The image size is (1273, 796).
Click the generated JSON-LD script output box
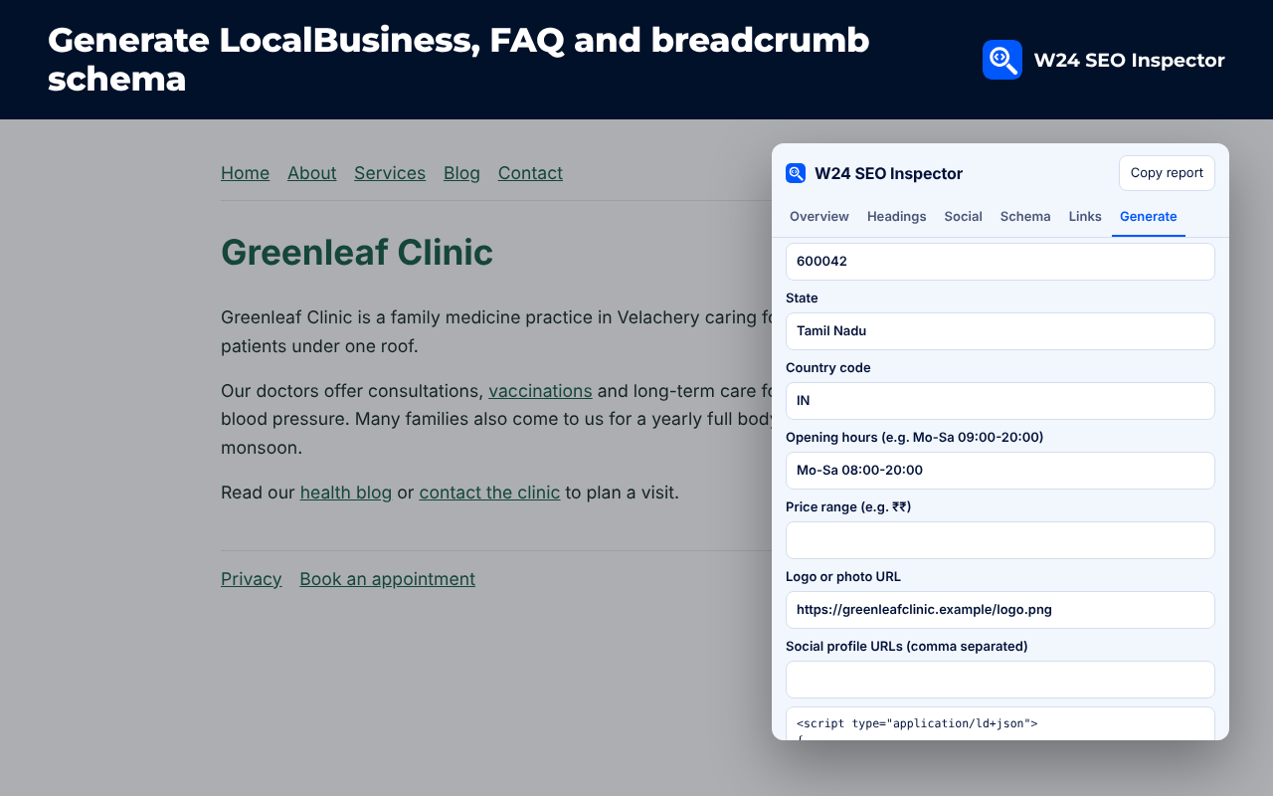pos(1000,723)
